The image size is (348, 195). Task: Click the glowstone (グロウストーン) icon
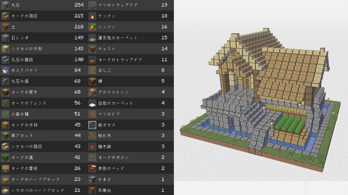click(92, 92)
